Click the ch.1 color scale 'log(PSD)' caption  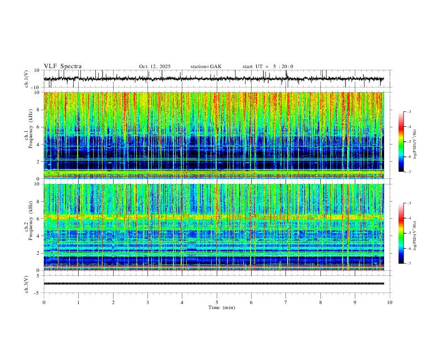coord(415,145)
